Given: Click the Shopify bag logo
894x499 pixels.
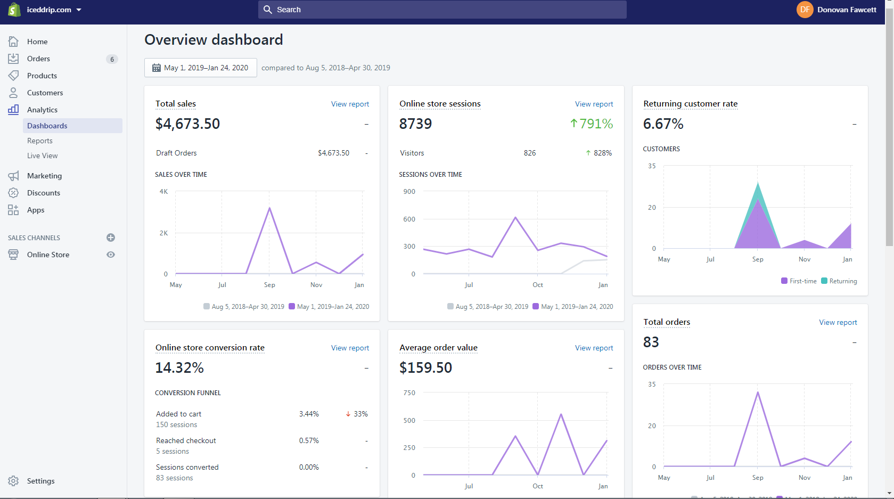Looking at the screenshot, I should pos(14,10).
